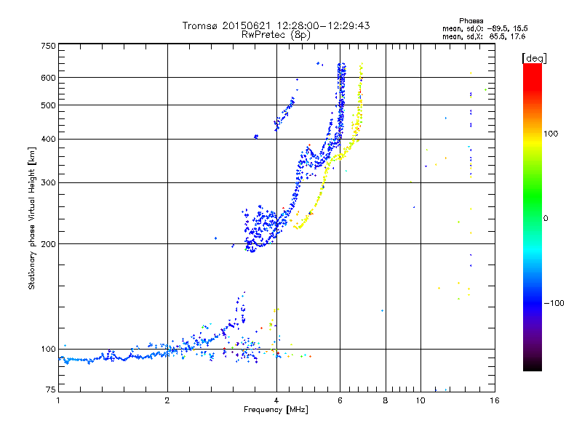Click x-axis tick label '10'

(x=420, y=400)
